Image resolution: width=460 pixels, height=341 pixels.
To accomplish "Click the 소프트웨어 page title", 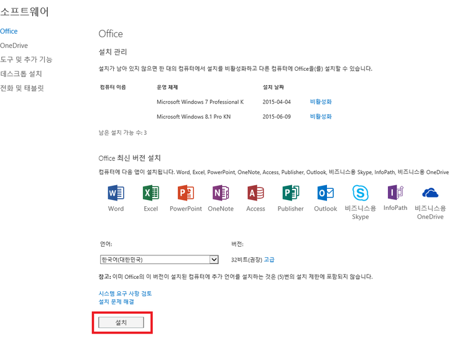I will (x=24, y=12).
